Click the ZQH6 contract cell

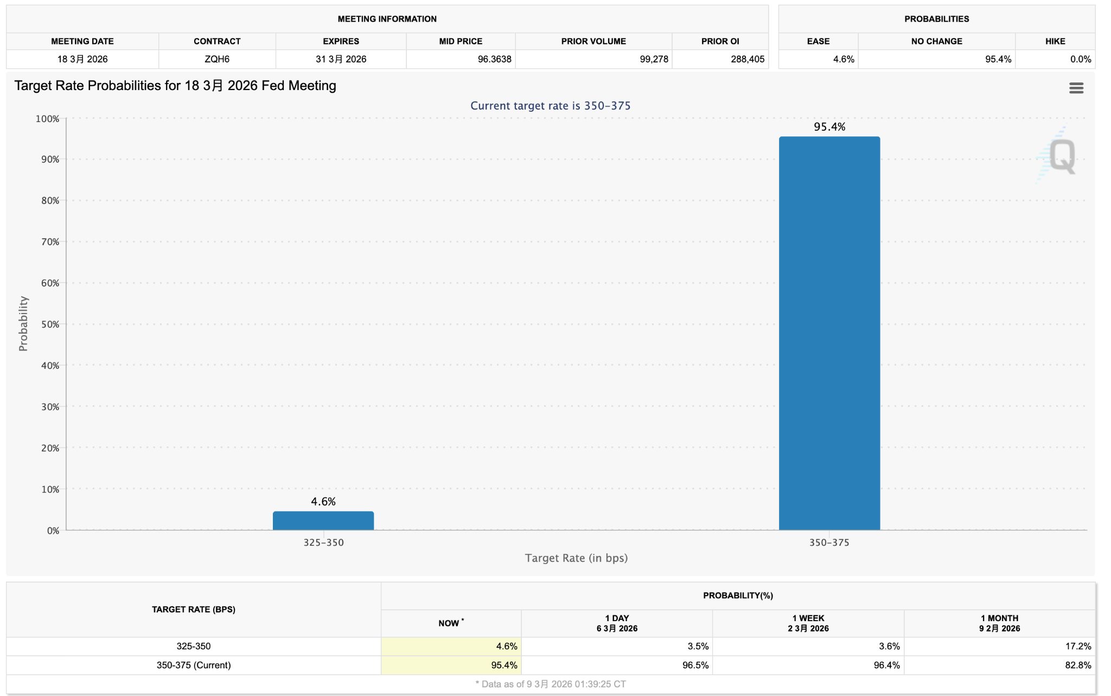point(217,59)
